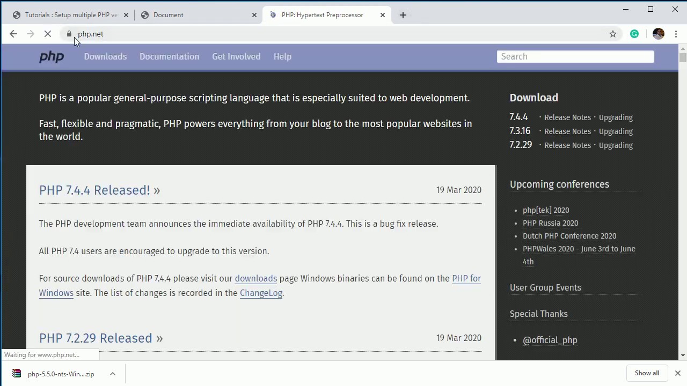This screenshot has height=386, width=687.
Task: Bookmark this page with the star icon
Action: pos(613,34)
